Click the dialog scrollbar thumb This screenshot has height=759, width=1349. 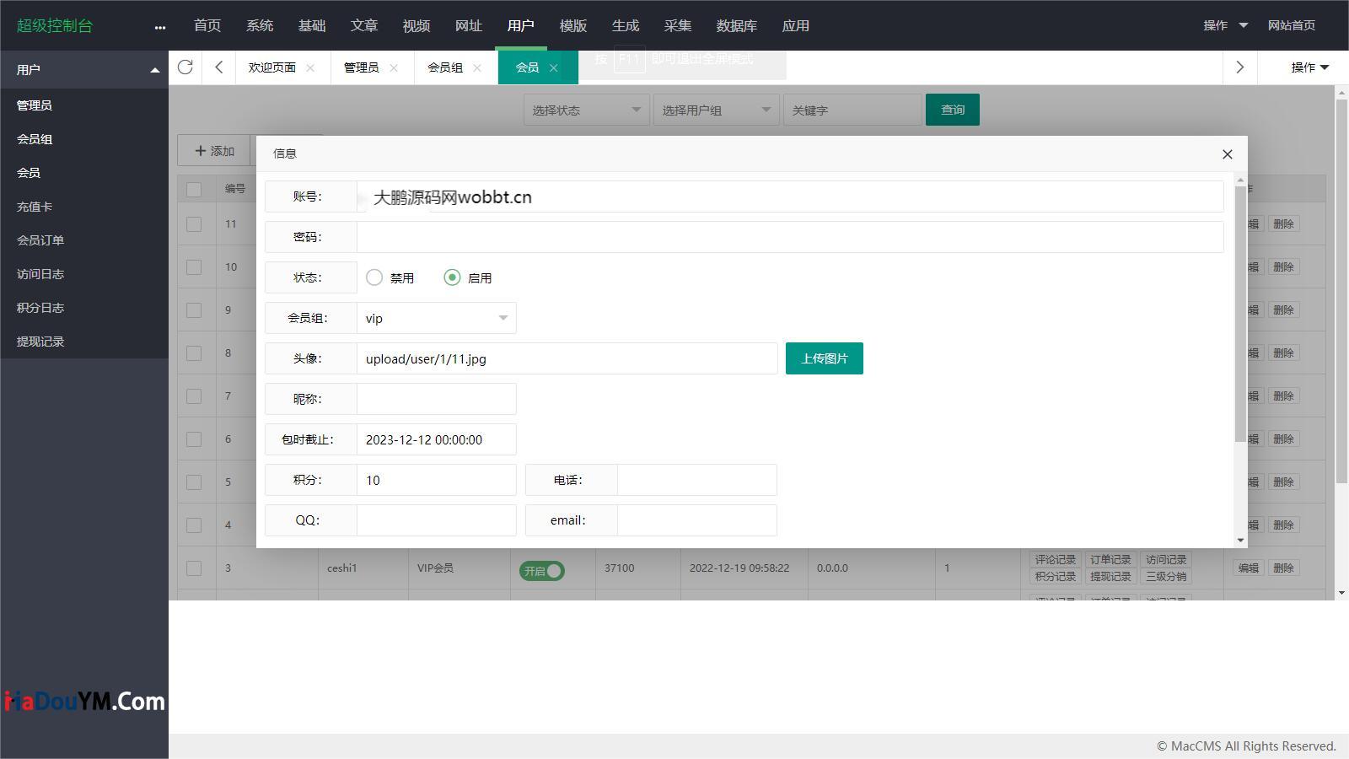(1240, 314)
